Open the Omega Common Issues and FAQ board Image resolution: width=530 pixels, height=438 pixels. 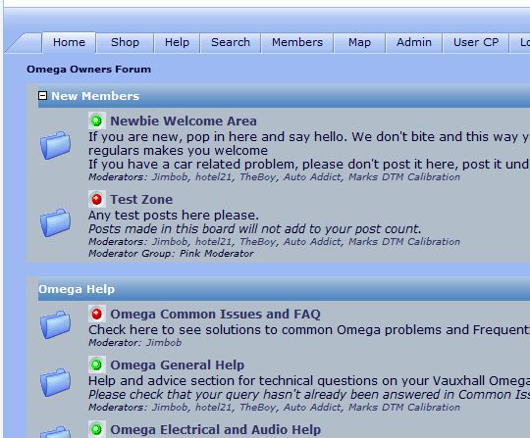tap(215, 315)
